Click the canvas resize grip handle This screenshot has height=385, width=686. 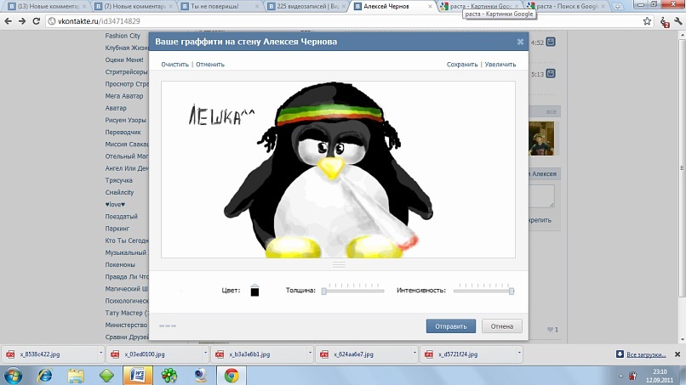pyautogui.click(x=339, y=264)
